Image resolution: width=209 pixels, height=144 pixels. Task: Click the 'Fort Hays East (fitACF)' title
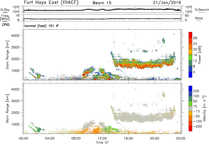(x=51, y=3)
